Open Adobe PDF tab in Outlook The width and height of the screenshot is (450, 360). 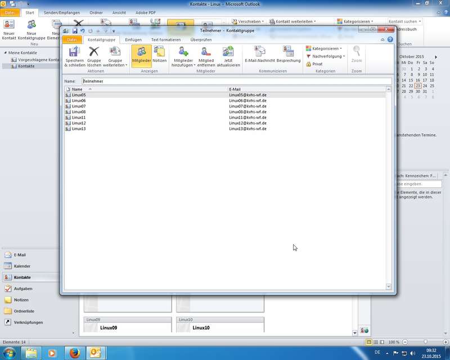click(146, 12)
